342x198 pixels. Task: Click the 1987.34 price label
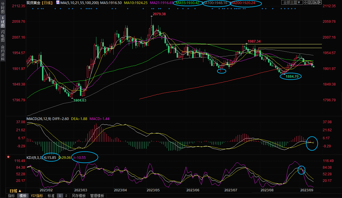[254, 41]
